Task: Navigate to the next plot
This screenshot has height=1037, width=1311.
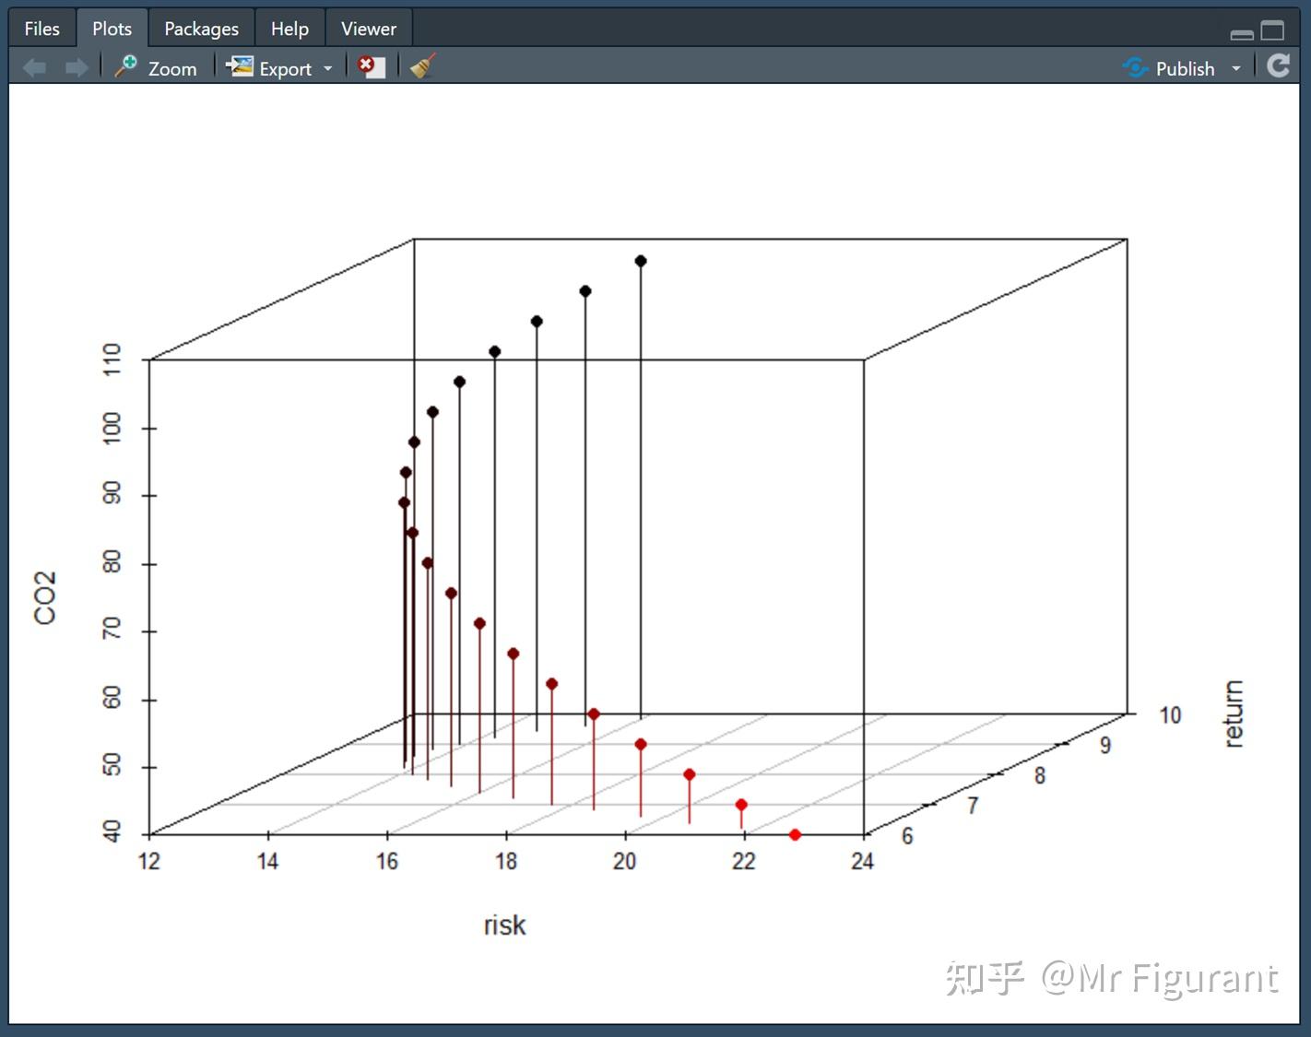Action: pos(76,65)
